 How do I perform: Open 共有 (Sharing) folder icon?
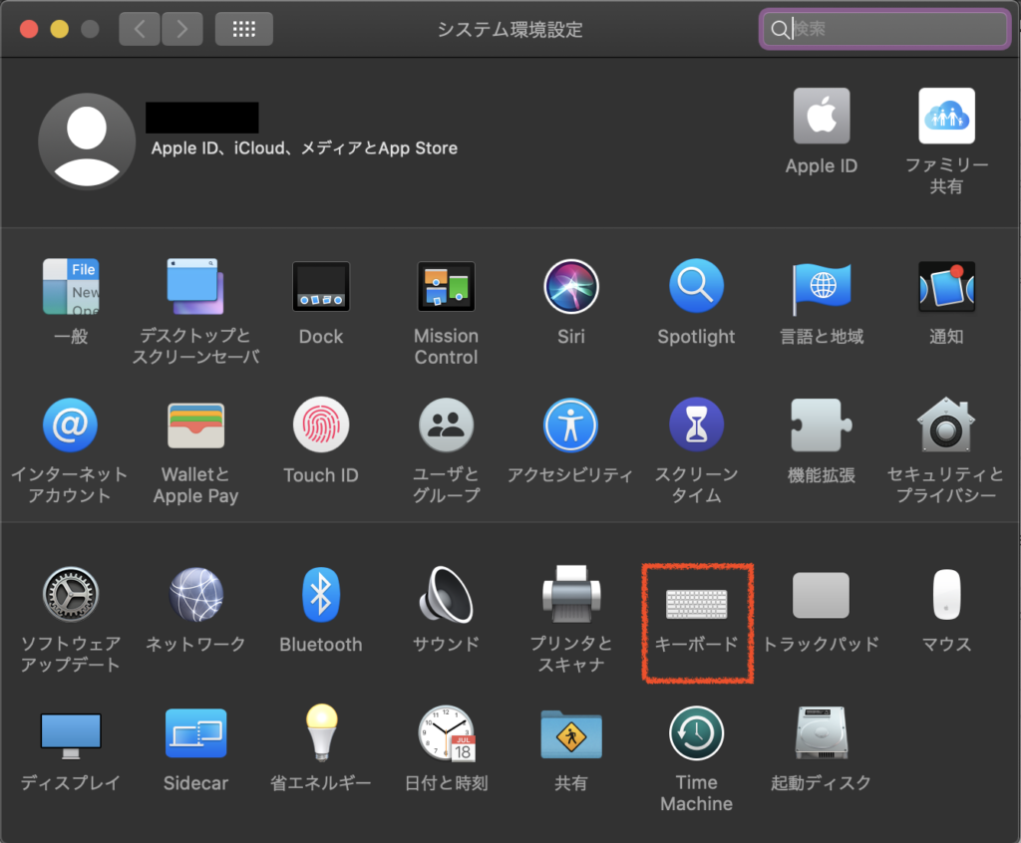(571, 734)
